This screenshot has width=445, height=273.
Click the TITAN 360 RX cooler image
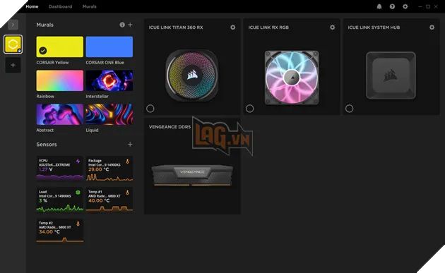(192, 75)
